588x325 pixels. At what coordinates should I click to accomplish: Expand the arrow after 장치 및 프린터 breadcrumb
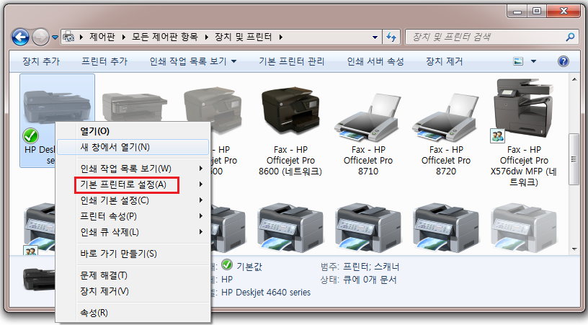tap(280, 37)
